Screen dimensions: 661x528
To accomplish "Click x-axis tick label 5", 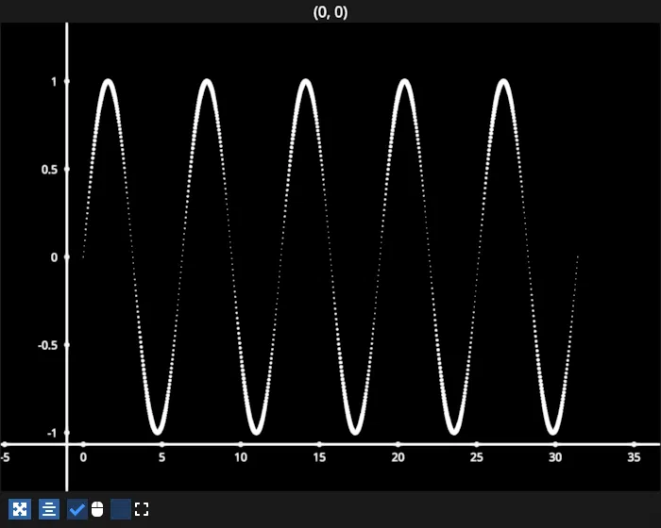I will click(161, 457).
